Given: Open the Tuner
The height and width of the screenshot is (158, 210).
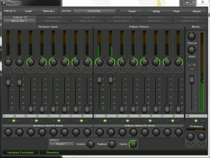Looking at the screenshot, I should [x=132, y=11].
